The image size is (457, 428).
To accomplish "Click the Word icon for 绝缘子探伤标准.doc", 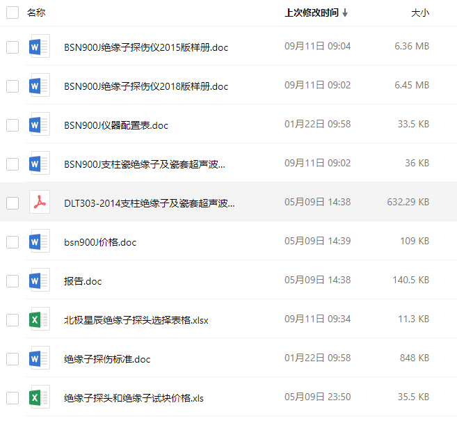I will (40, 358).
